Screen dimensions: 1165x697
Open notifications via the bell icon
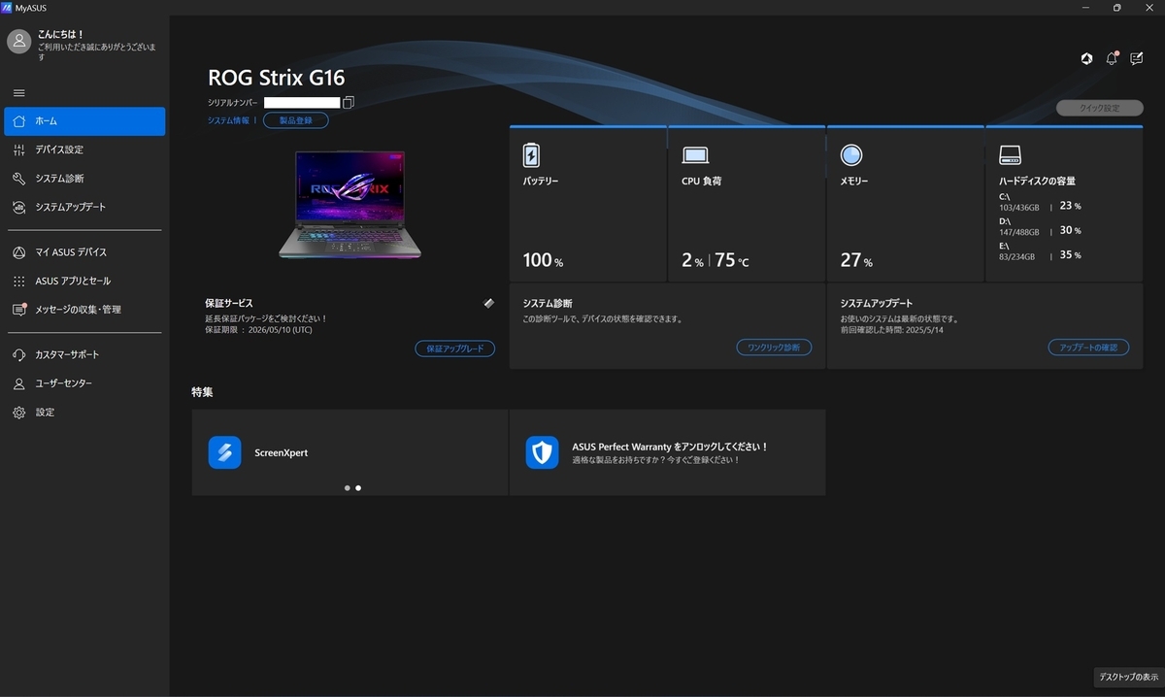[1113, 59]
